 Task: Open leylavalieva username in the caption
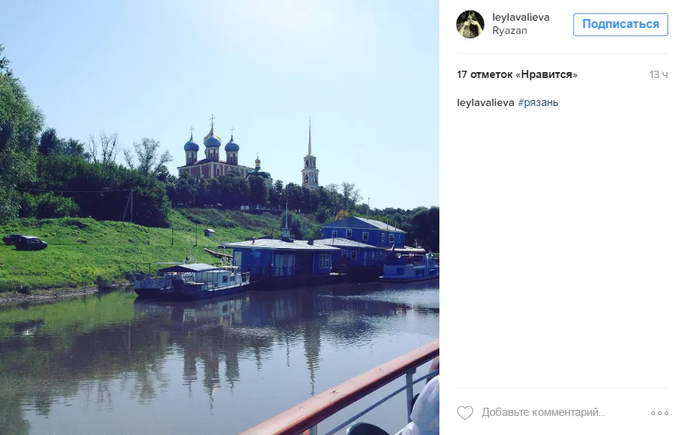(x=485, y=103)
